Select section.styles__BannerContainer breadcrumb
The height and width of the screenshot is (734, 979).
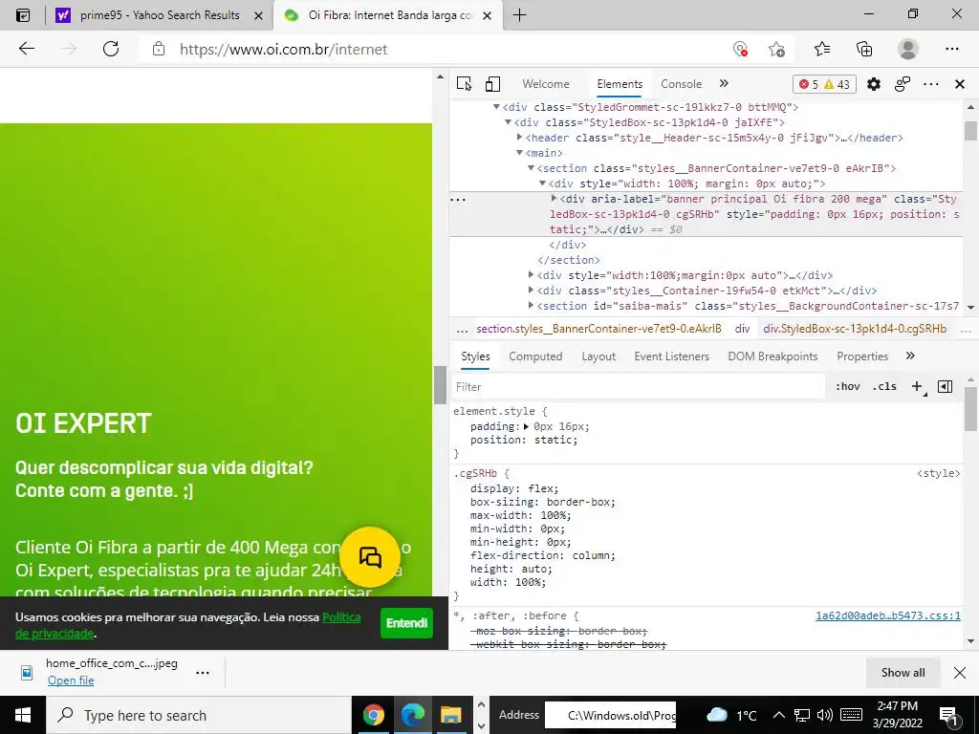point(598,329)
